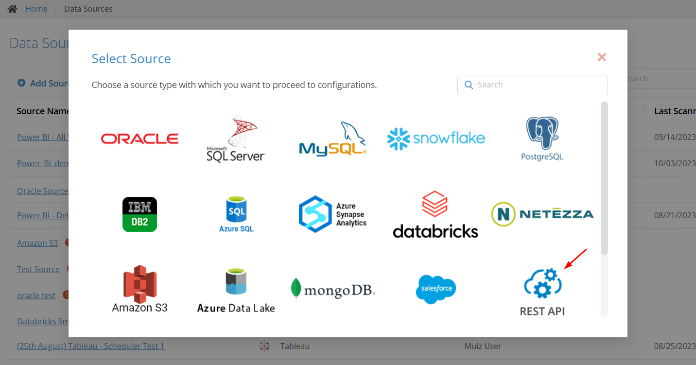696x365 pixels.
Task: Click Add Source button behind dialog
Action: pos(43,83)
